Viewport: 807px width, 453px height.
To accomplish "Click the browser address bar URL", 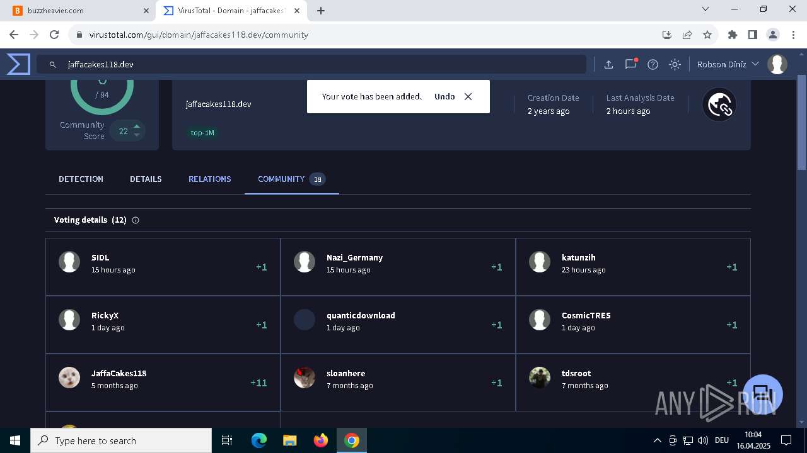I will click(199, 35).
